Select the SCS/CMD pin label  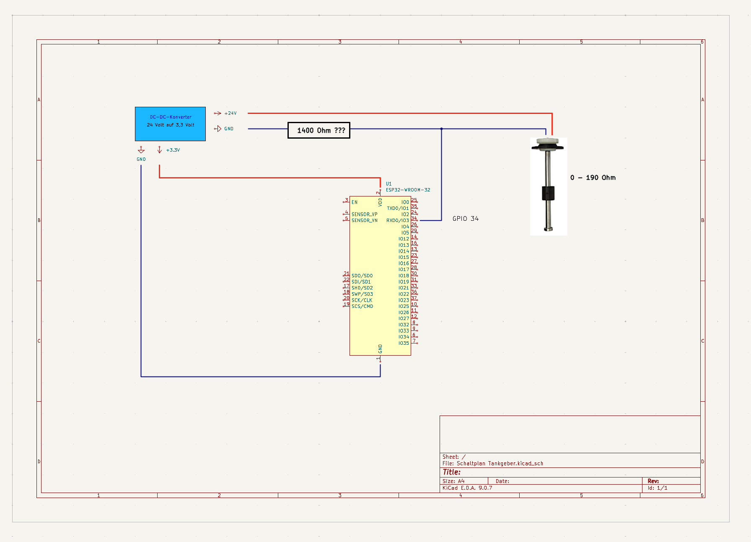pos(362,306)
